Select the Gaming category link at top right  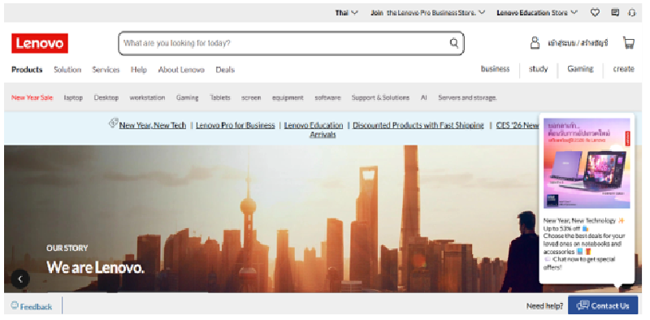pyautogui.click(x=580, y=69)
